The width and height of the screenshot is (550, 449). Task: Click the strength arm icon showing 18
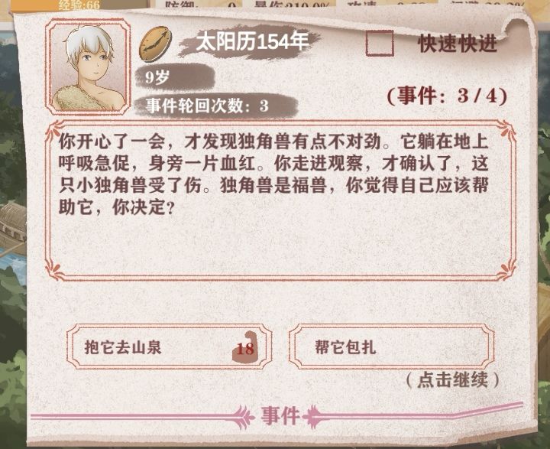tap(245, 347)
